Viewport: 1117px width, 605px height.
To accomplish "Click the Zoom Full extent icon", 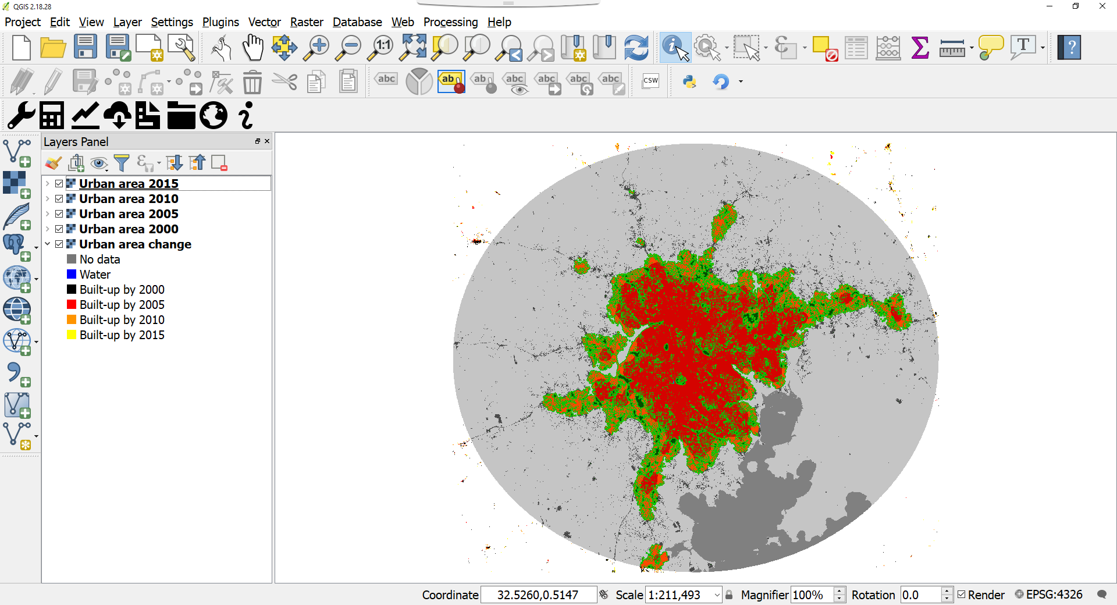I will (412, 48).
